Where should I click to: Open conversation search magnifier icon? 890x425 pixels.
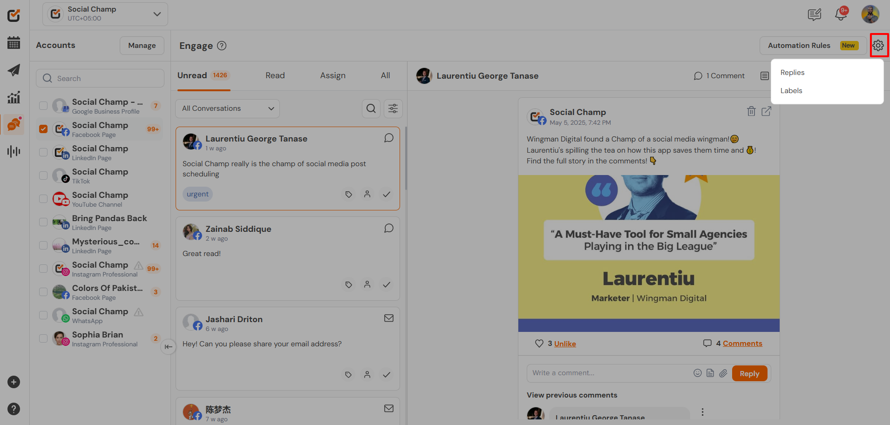(371, 108)
